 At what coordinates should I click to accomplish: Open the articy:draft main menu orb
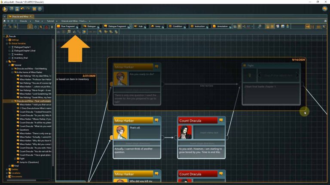click(5, 9)
